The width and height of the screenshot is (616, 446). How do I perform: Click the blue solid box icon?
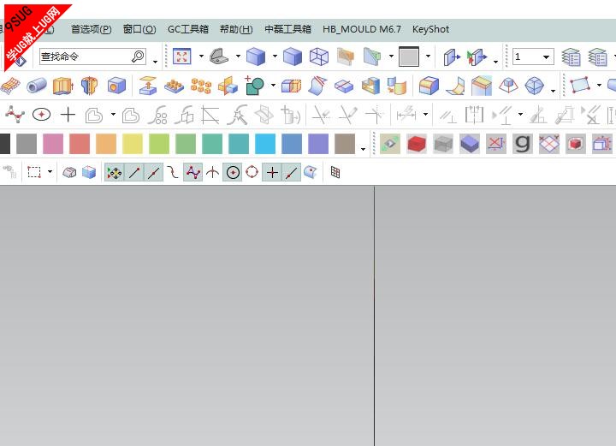(470, 144)
